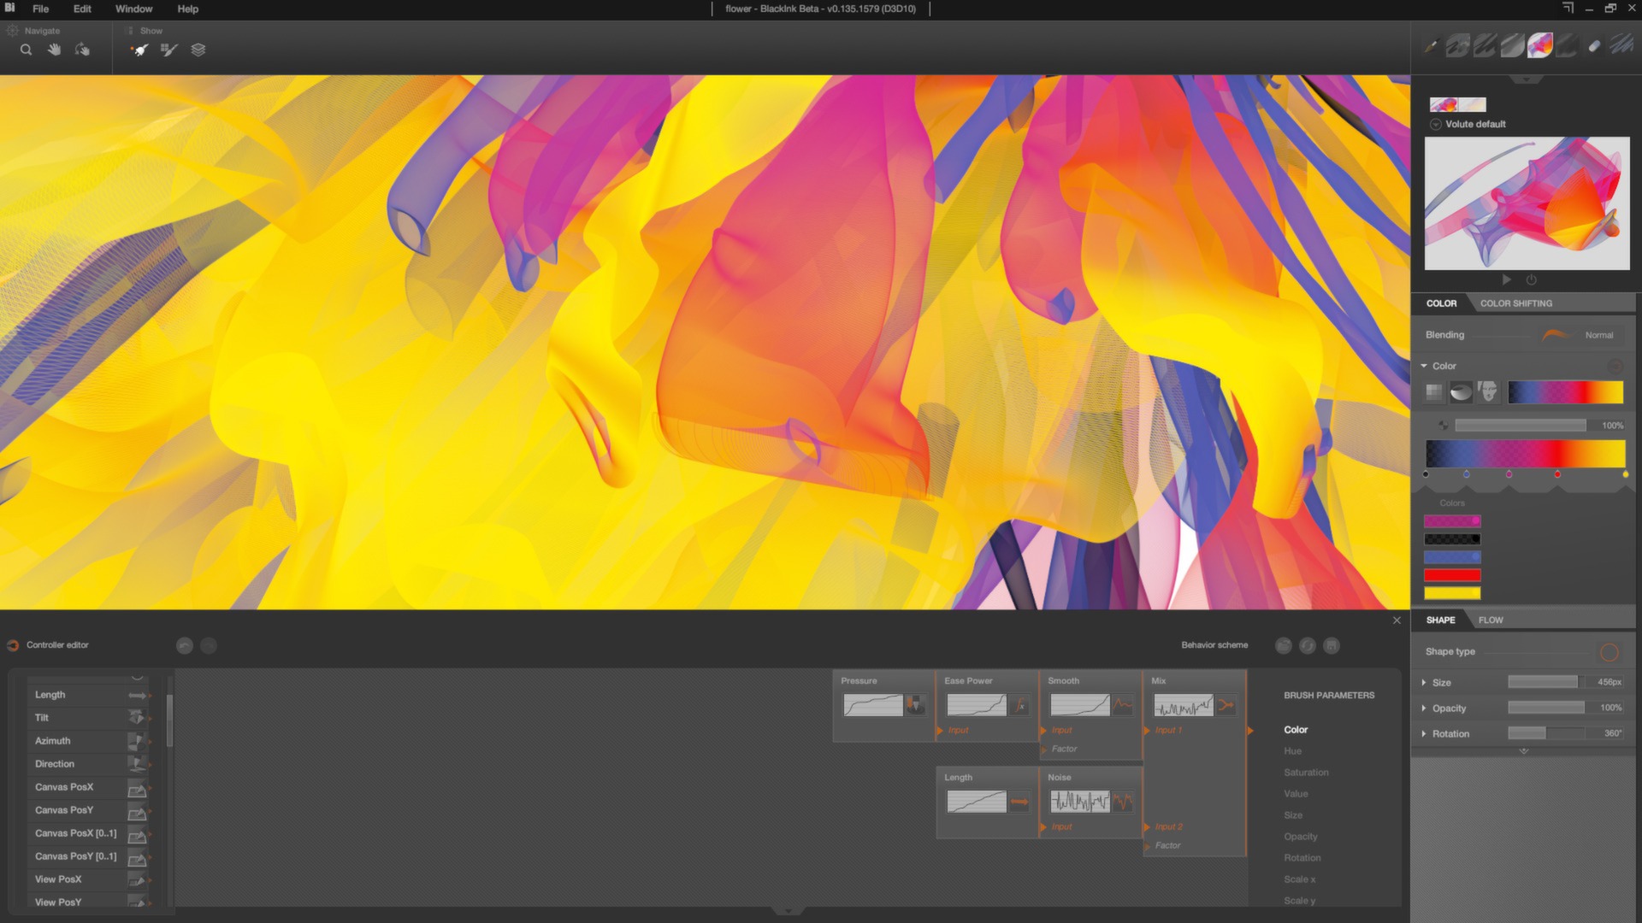Click the red swatch in Colors list
Image resolution: width=1642 pixels, height=923 pixels.
1451,575
